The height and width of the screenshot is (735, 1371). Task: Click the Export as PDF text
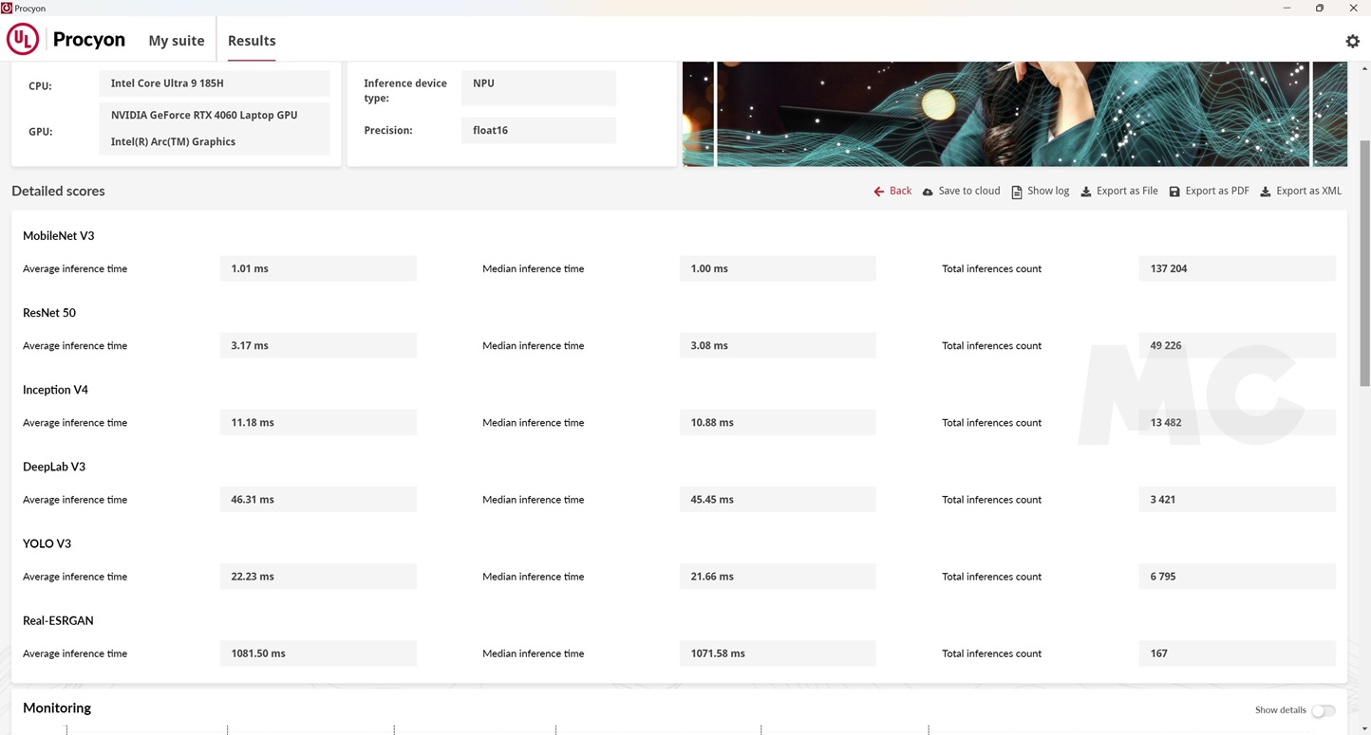tap(1216, 191)
